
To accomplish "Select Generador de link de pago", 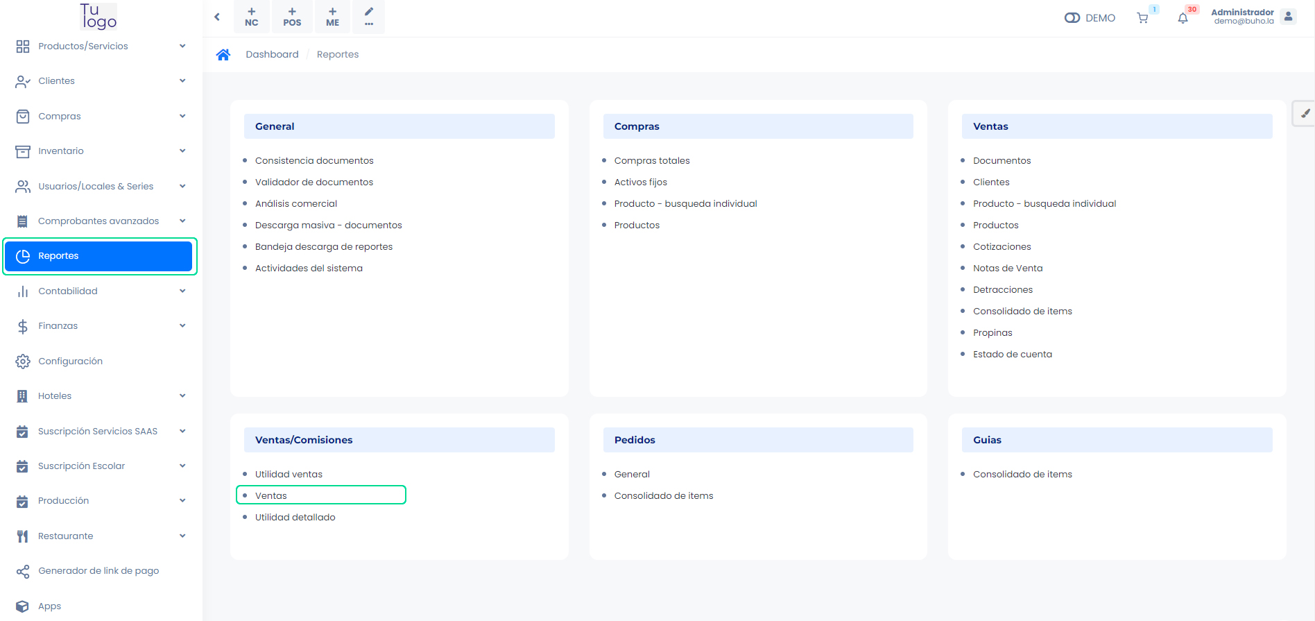I will [98, 571].
